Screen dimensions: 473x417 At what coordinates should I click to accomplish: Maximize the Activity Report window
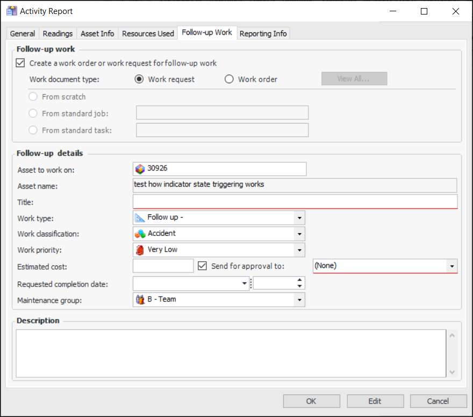pos(424,11)
